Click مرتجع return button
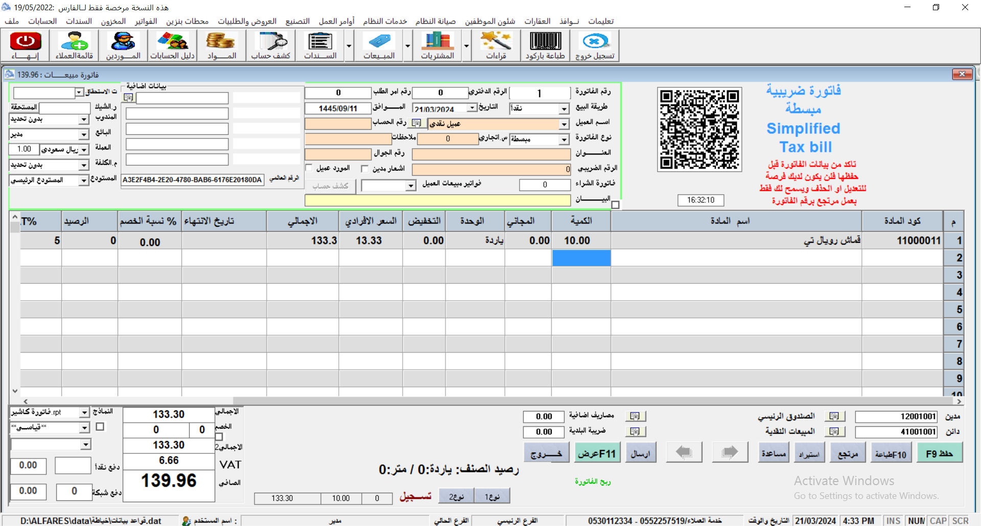981x526 pixels. click(x=848, y=453)
